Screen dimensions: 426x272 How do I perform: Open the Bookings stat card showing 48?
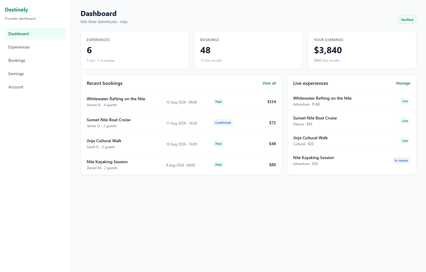pyautogui.click(x=248, y=50)
